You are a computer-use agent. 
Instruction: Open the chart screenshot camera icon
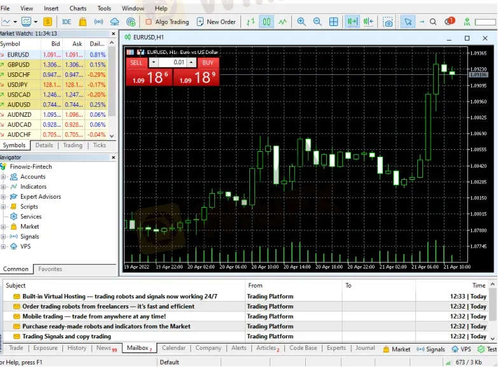pos(389,22)
